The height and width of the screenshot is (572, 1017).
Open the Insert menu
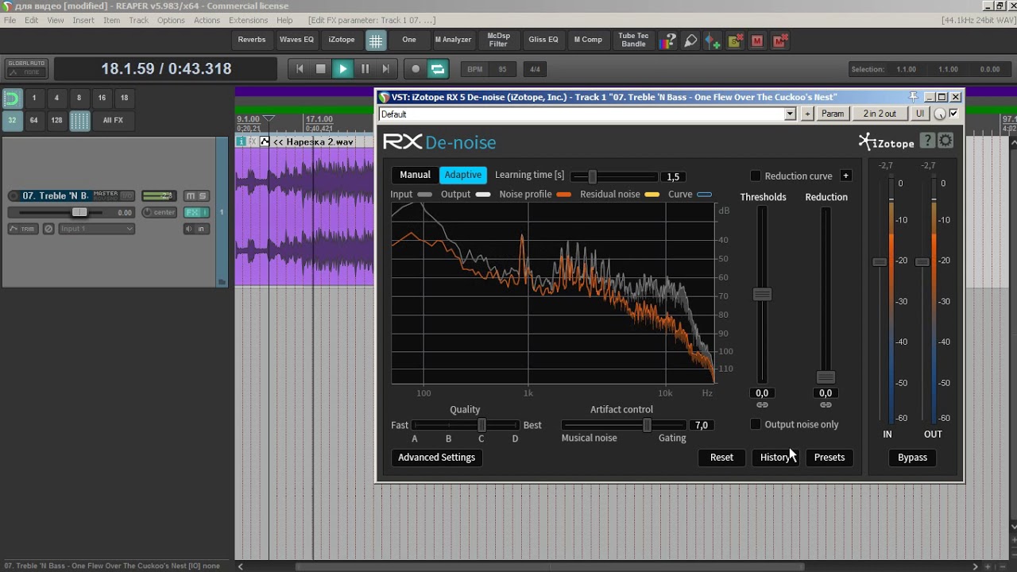pos(83,20)
